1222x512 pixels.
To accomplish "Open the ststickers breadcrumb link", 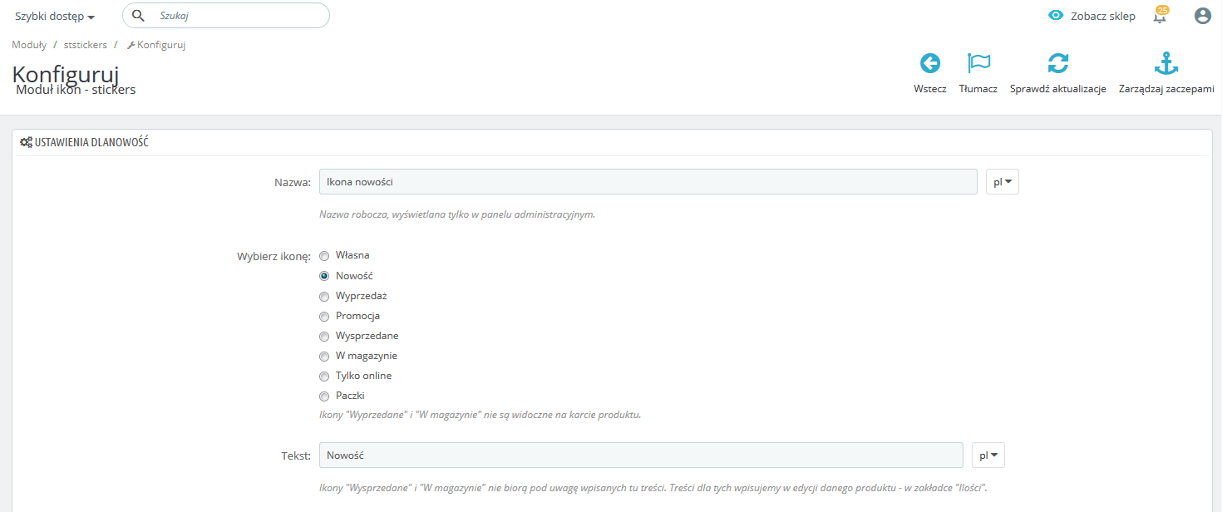I will tap(86, 45).
